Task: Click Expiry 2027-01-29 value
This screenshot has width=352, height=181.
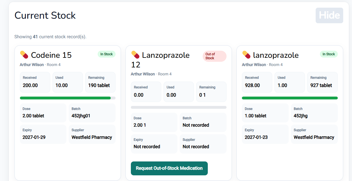Action: click(34, 137)
